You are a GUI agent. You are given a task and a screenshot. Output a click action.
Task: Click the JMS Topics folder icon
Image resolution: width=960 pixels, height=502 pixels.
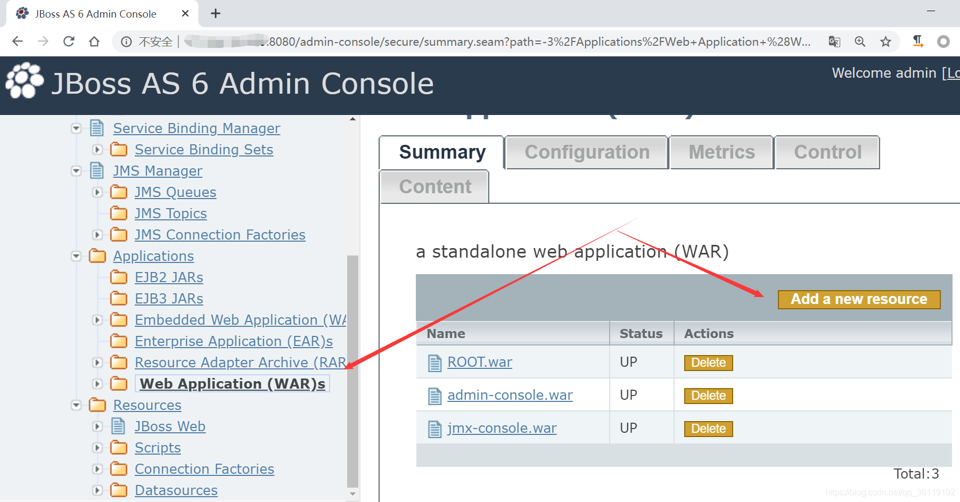pos(119,213)
